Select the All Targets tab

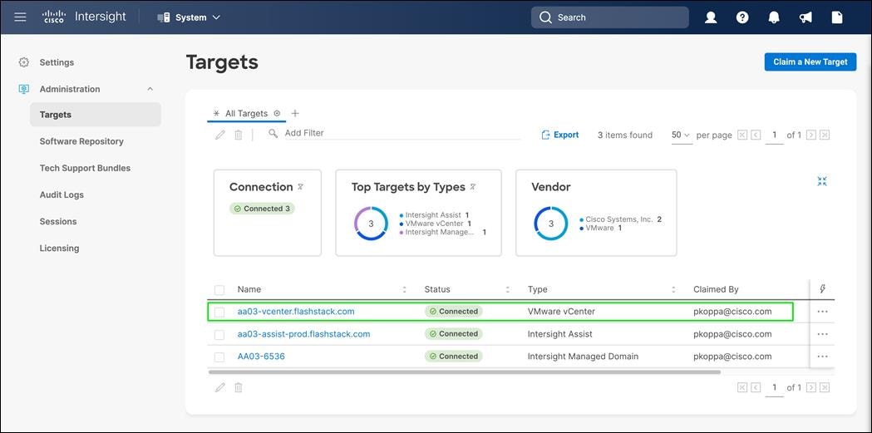tap(246, 113)
